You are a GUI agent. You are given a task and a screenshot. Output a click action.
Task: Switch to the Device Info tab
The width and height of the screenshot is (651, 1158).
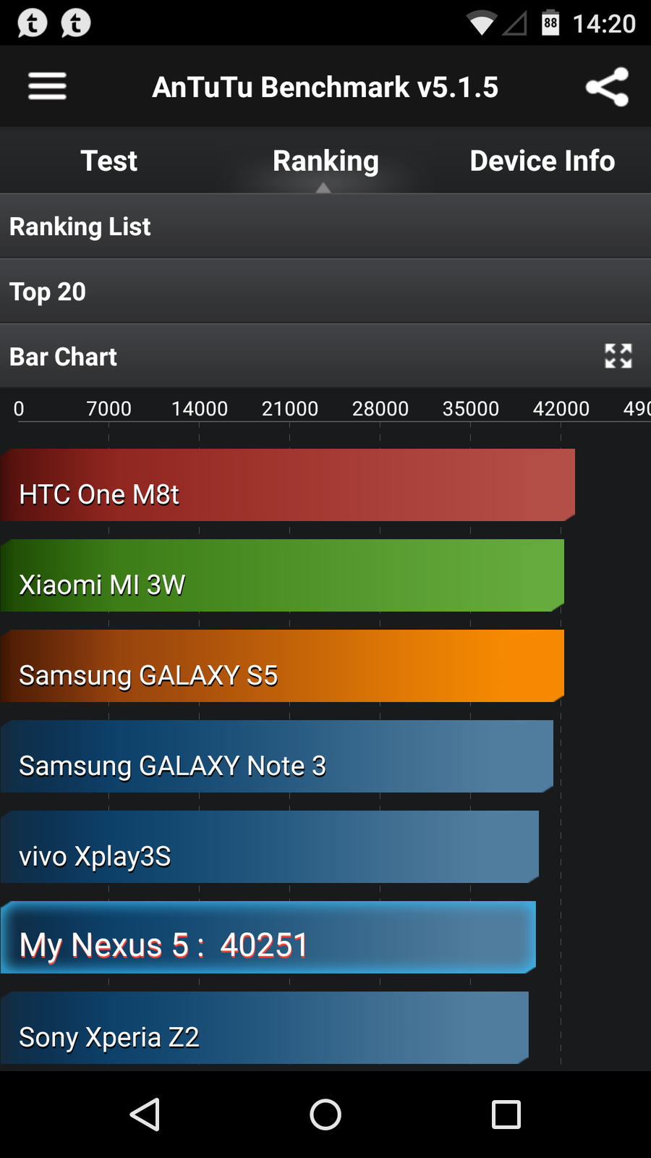(x=542, y=161)
